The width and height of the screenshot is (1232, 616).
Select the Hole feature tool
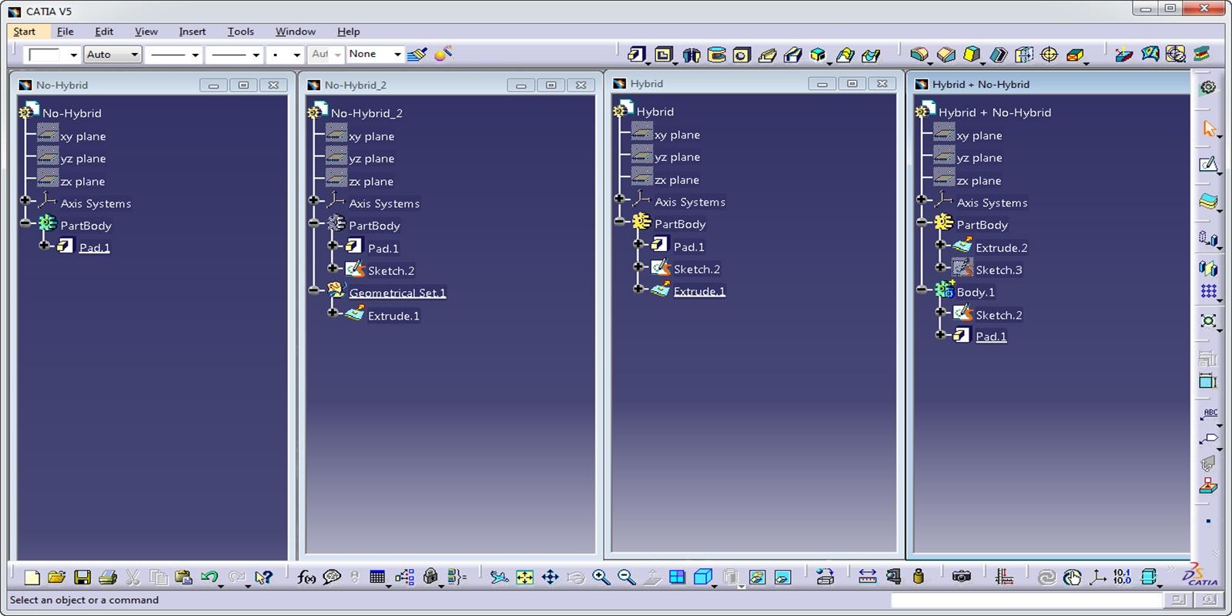742,55
